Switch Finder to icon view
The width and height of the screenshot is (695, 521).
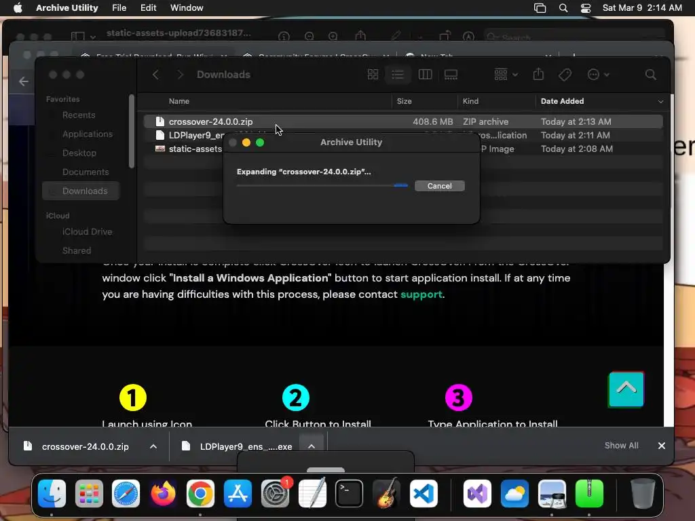click(373, 75)
